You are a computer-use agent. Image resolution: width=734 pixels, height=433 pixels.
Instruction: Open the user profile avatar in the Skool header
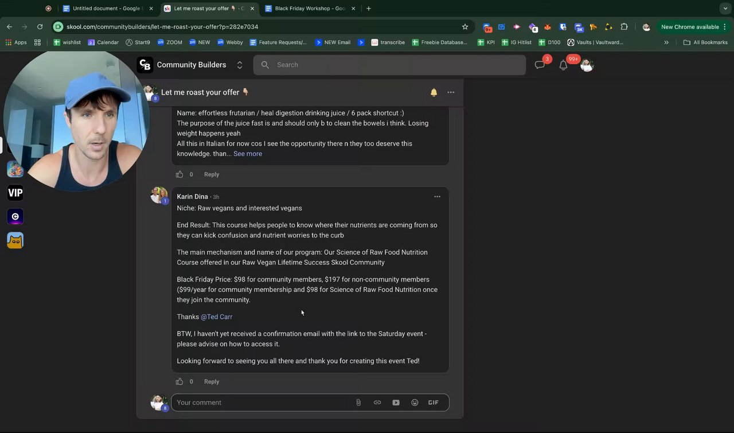(587, 65)
